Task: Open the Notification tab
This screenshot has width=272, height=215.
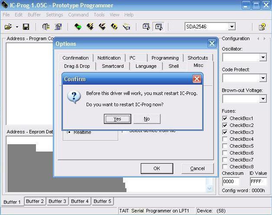Action: [x=109, y=58]
